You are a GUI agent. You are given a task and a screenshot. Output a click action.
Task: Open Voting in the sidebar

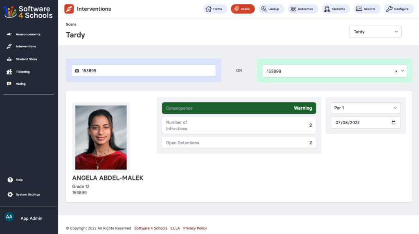point(20,83)
